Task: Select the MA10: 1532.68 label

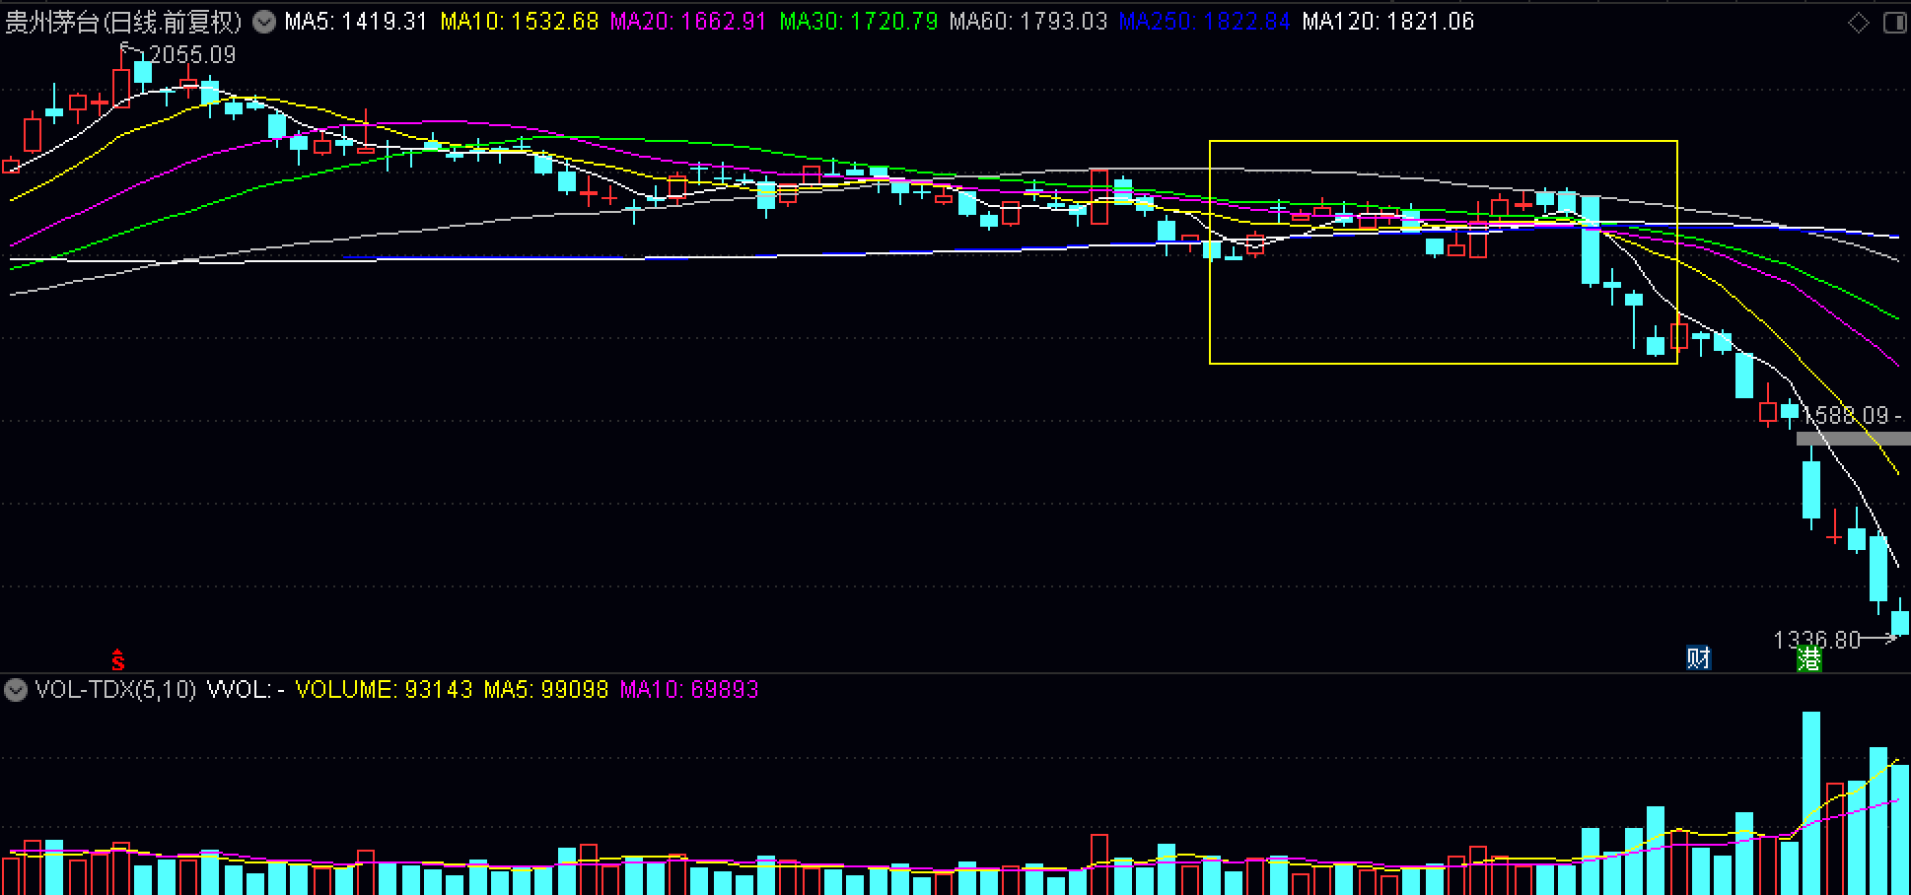Action: click(x=520, y=22)
